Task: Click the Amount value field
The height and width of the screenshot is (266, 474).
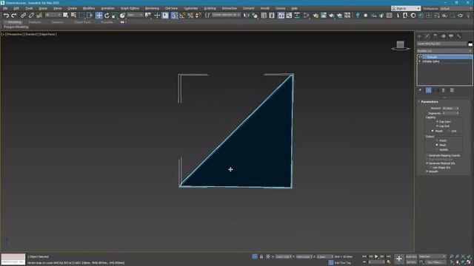Action: click(x=450, y=109)
